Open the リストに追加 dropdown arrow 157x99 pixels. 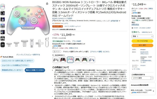coord(152,78)
